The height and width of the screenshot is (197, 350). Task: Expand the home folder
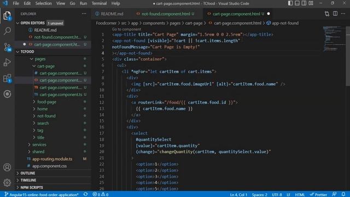pos(34,109)
